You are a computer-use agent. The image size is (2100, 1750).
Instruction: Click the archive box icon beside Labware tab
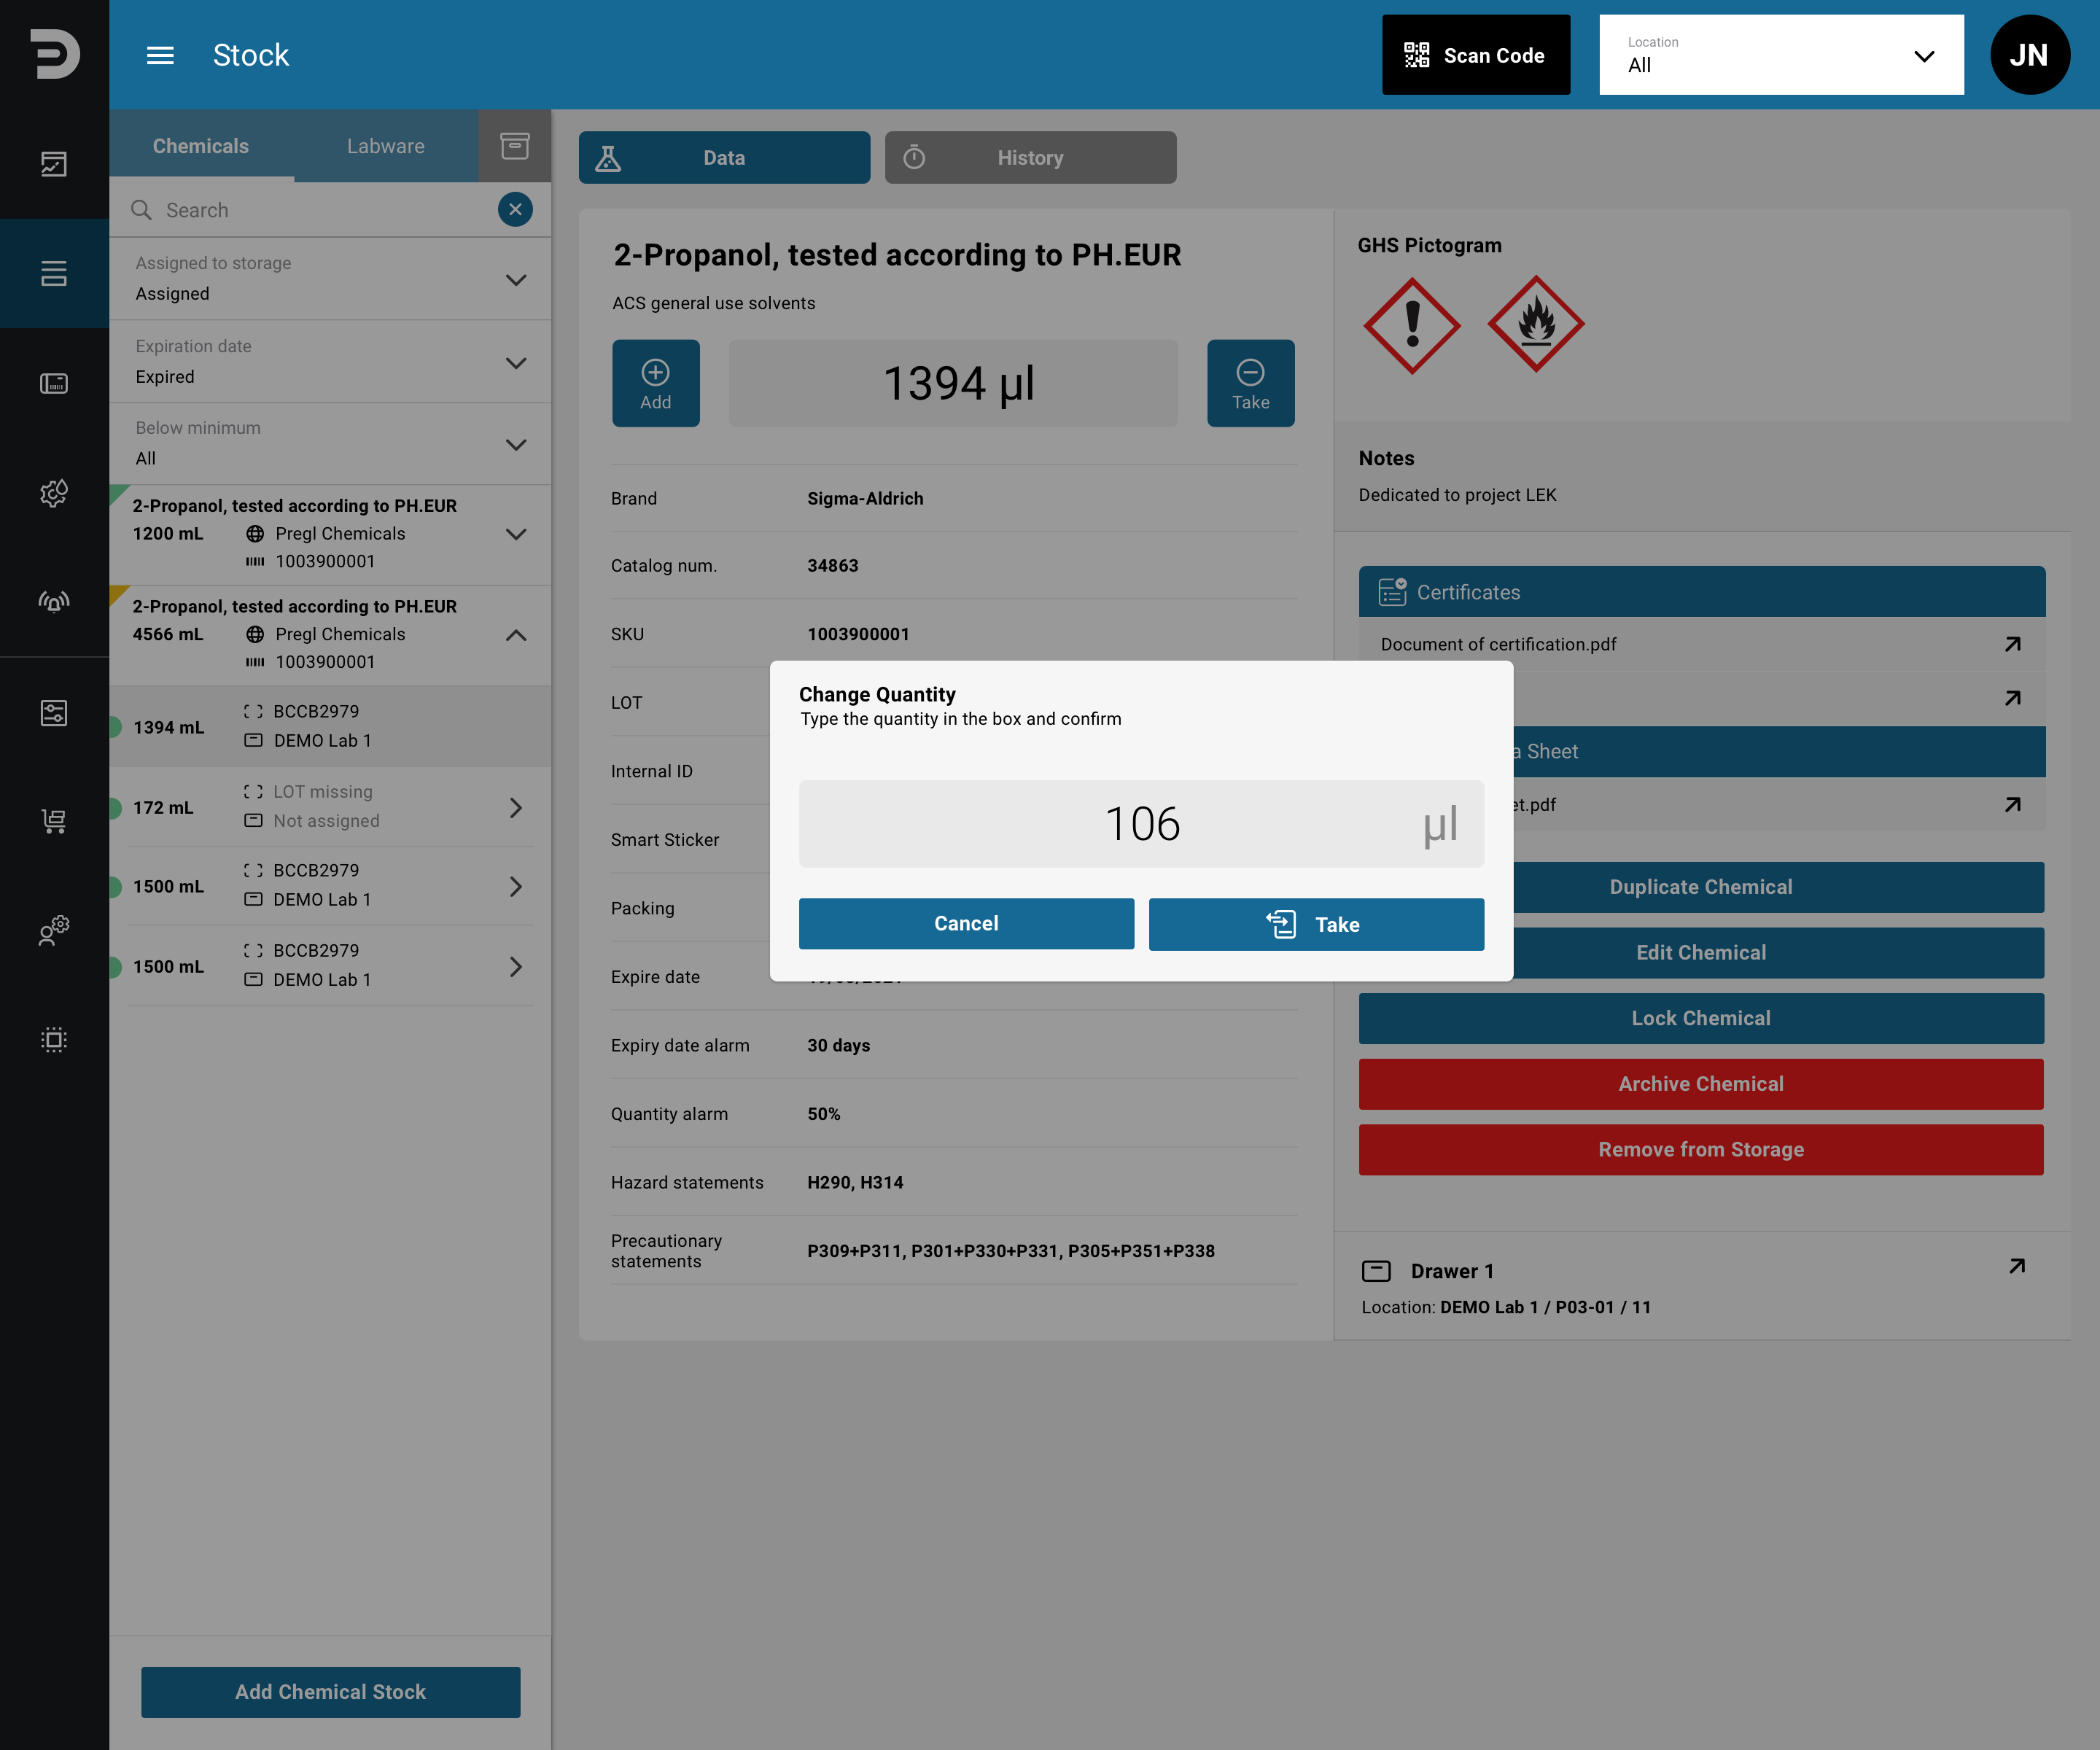click(514, 146)
